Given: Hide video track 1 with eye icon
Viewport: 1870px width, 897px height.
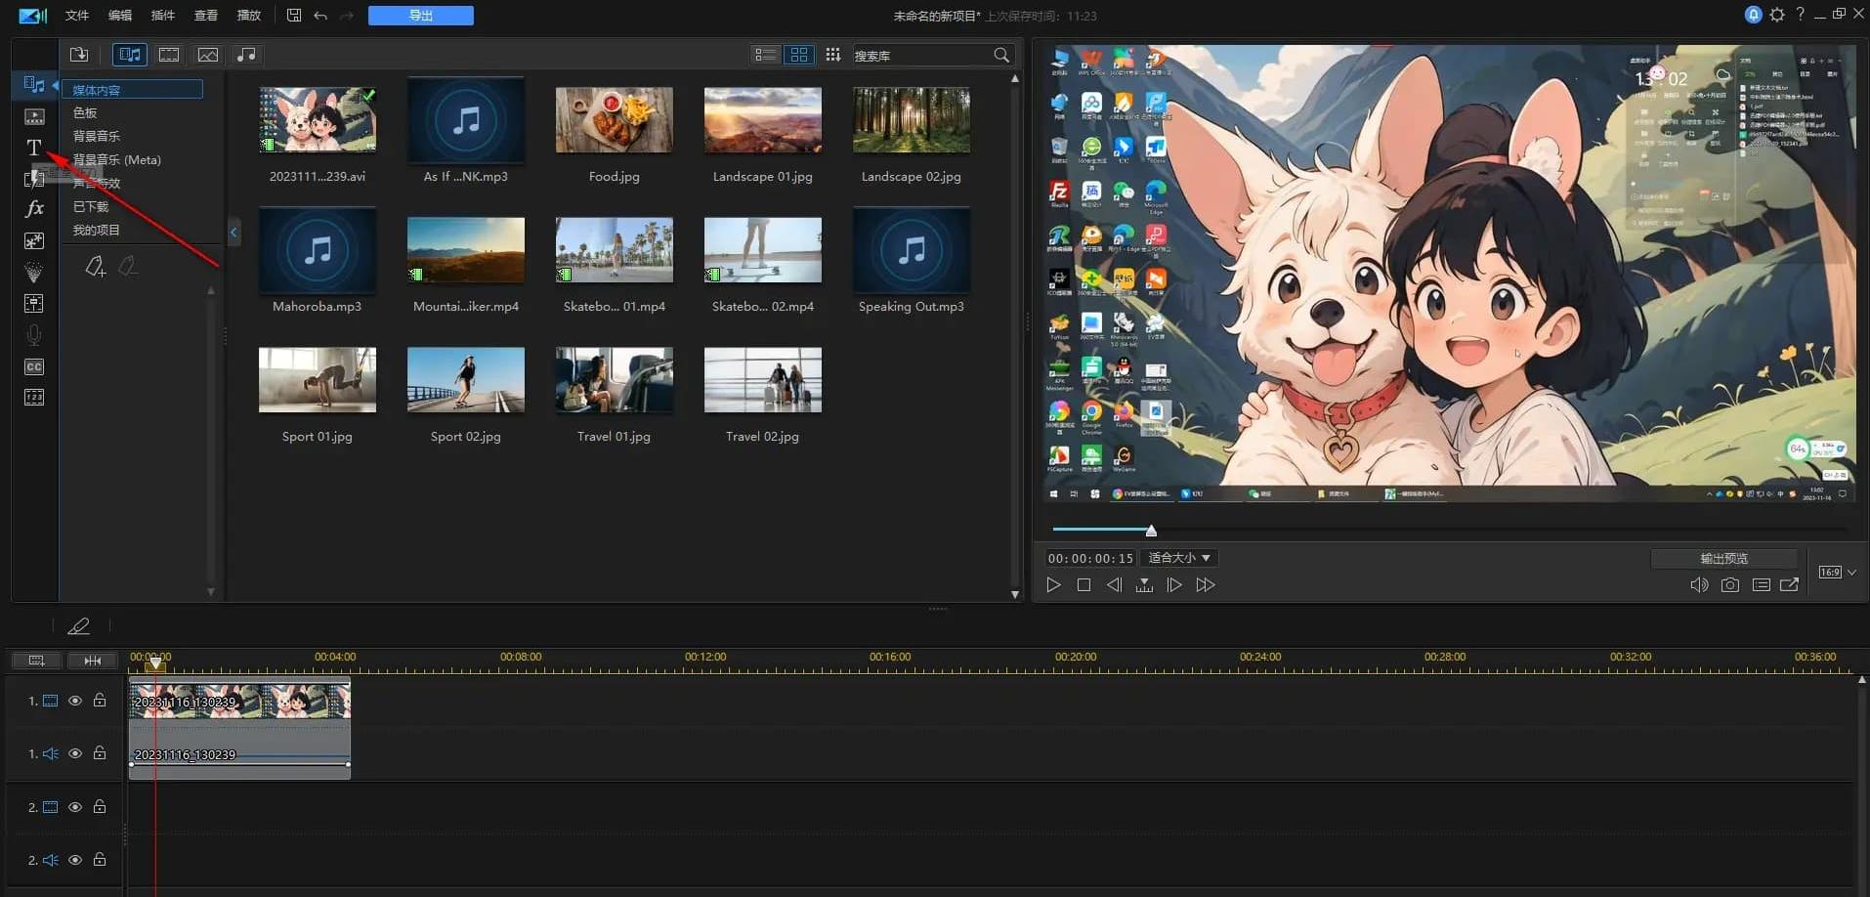Looking at the screenshot, I should 75,701.
